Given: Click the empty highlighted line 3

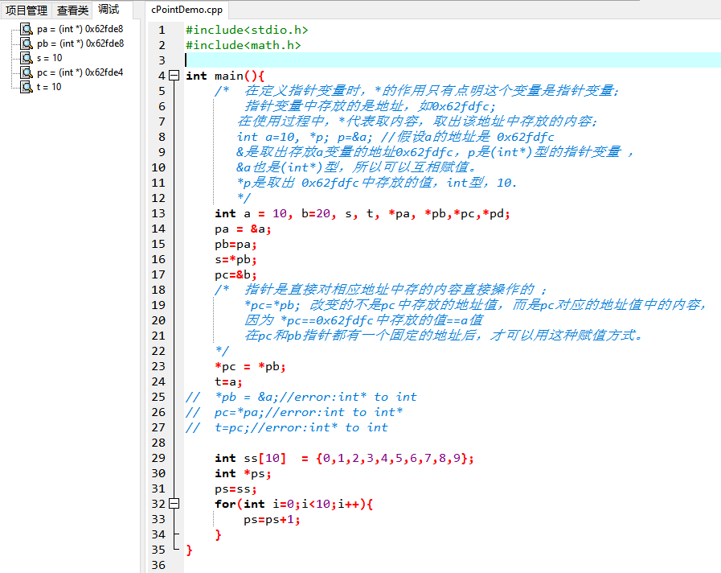Looking at the screenshot, I should 453,60.
